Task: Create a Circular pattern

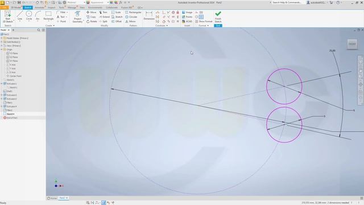Action: click(131, 17)
